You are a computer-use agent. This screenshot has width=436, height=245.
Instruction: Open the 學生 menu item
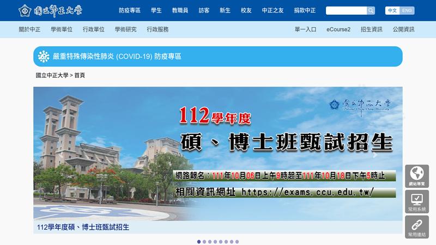156,10
